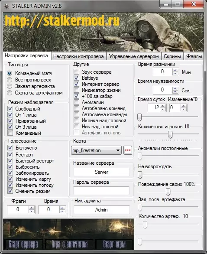Enable Командный spectator mode checkbox
Image resolution: width=207 pixels, height=254 pixels.
(x=10, y=133)
